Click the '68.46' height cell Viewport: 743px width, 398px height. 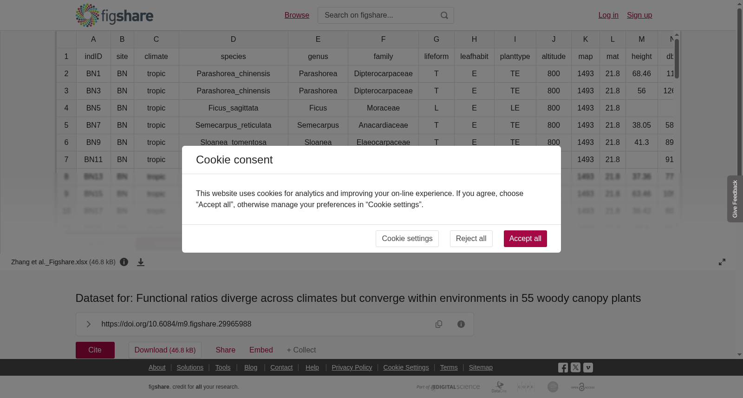point(641,74)
